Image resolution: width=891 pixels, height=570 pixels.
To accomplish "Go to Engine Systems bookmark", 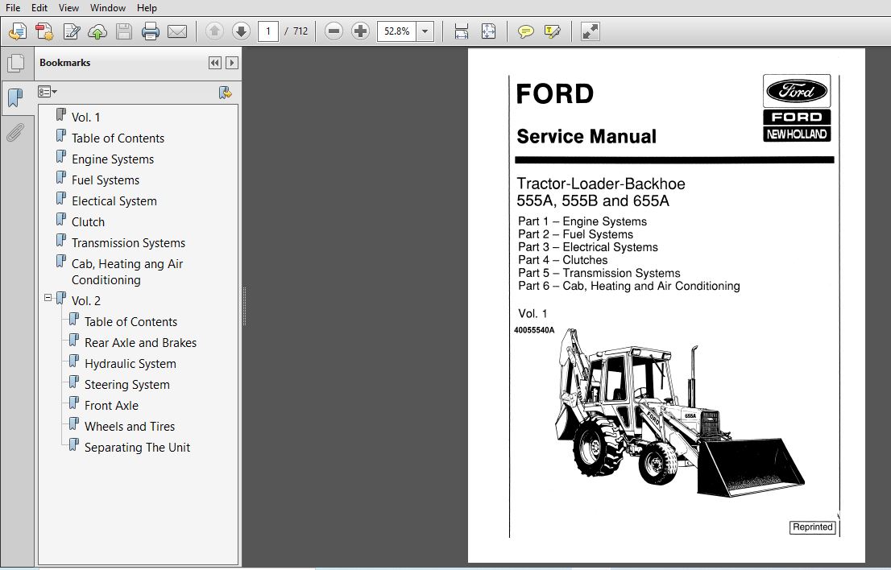I will pyautogui.click(x=113, y=159).
